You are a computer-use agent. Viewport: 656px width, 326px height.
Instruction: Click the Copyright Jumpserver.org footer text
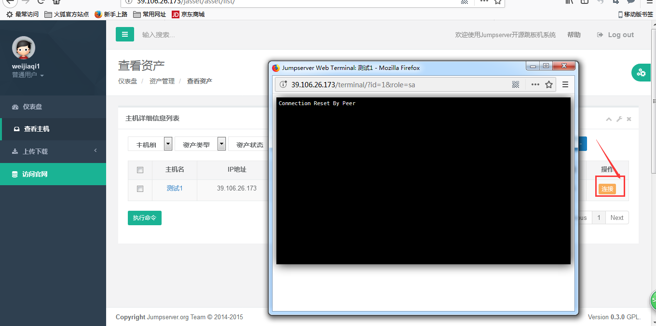(179, 317)
